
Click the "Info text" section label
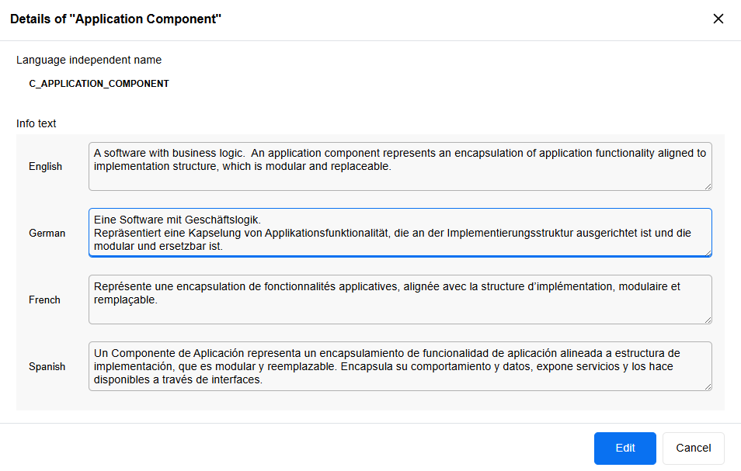click(x=37, y=123)
